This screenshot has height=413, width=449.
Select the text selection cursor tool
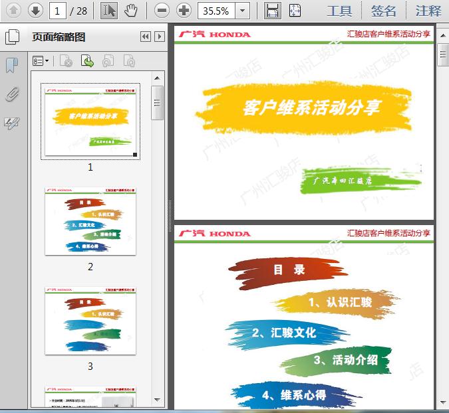pos(110,10)
